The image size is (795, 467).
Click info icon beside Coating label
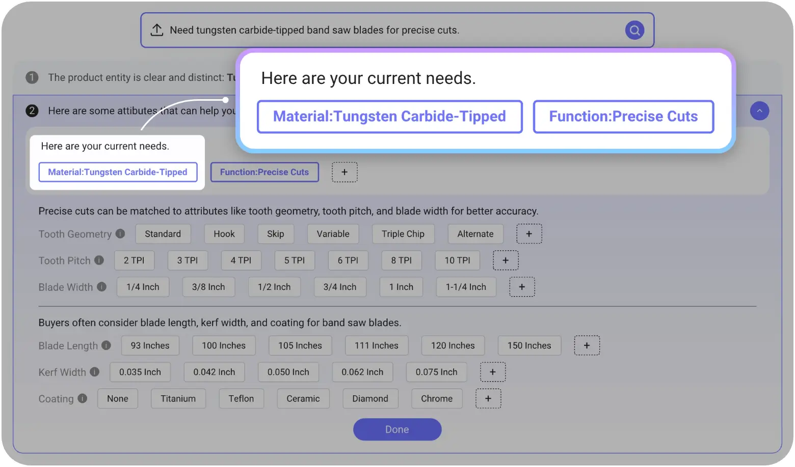83,398
